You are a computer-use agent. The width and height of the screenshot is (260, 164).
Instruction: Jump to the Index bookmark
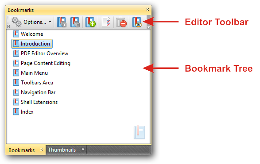tap(23, 112)
